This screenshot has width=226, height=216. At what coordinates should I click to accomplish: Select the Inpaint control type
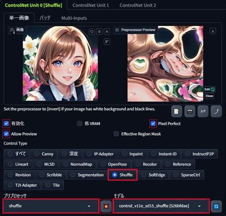133,154
